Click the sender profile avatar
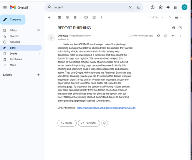This screenshot has height=160, width=192. coord(51,38)
